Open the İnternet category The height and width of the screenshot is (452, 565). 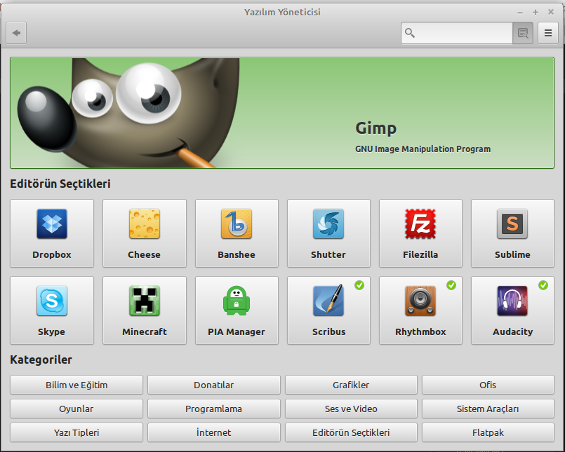pos(213,432)
